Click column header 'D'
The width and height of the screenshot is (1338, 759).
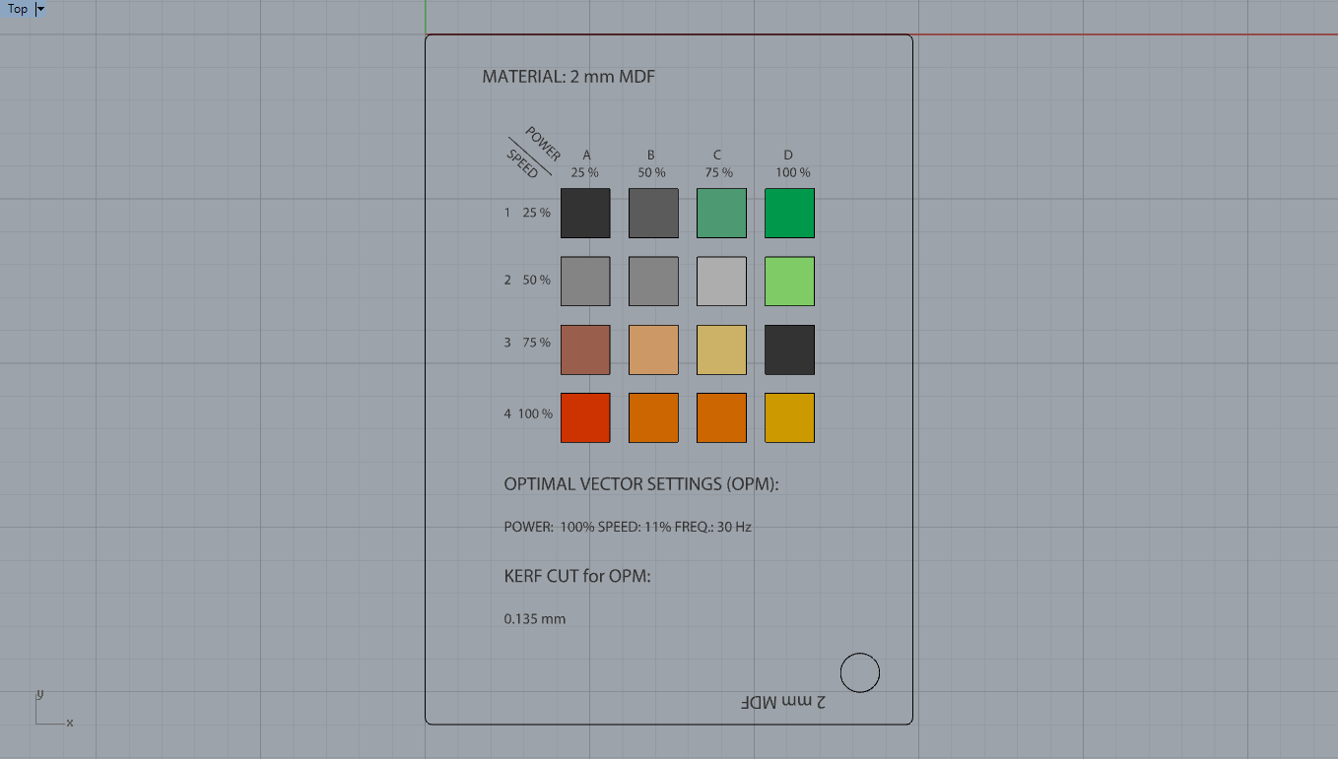(788, 155)
